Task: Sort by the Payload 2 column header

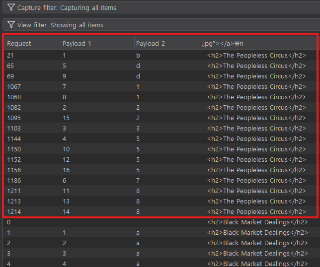Action: pos(167,43)
